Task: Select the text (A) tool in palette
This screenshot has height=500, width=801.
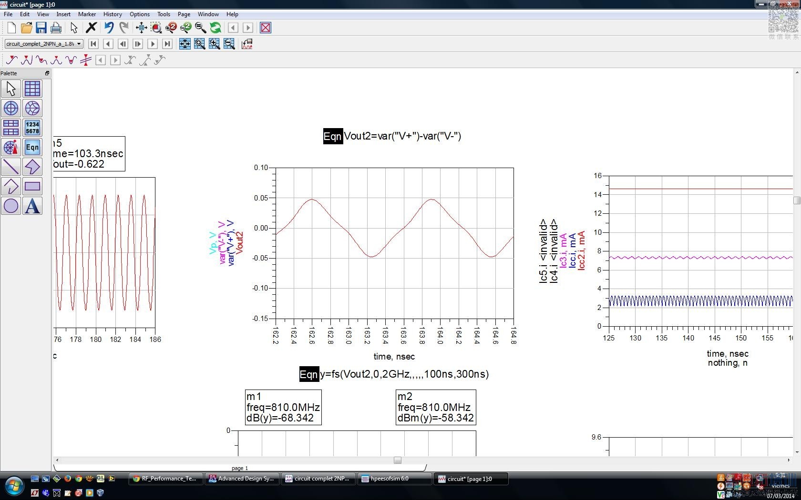Action: tap(32, 206)
